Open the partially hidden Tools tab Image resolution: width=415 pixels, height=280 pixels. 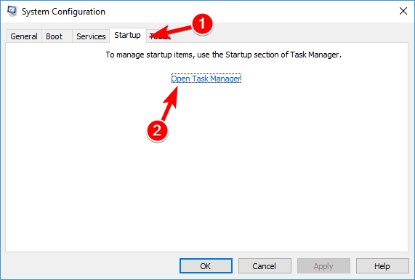click(x=161, y=36)
